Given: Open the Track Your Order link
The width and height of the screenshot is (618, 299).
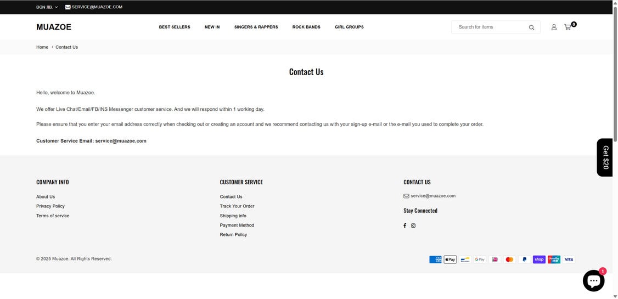Looking at the screenshot, I should 237,206.
